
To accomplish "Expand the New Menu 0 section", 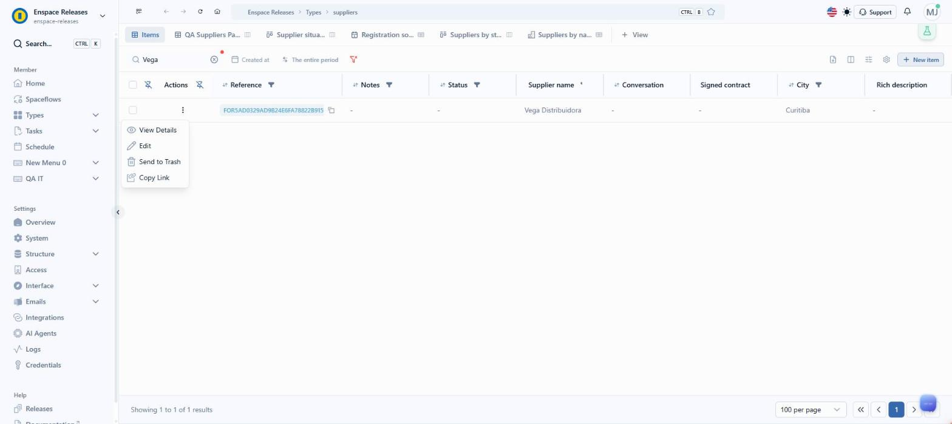I will tap(95, 162).
